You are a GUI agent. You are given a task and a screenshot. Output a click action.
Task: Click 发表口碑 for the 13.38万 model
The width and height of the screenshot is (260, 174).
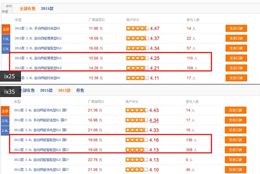click(236, 78)
